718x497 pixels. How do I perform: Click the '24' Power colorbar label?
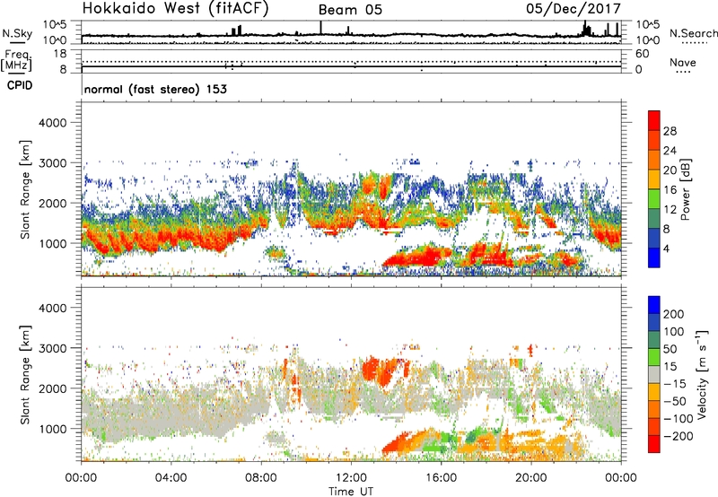[670, 151]
